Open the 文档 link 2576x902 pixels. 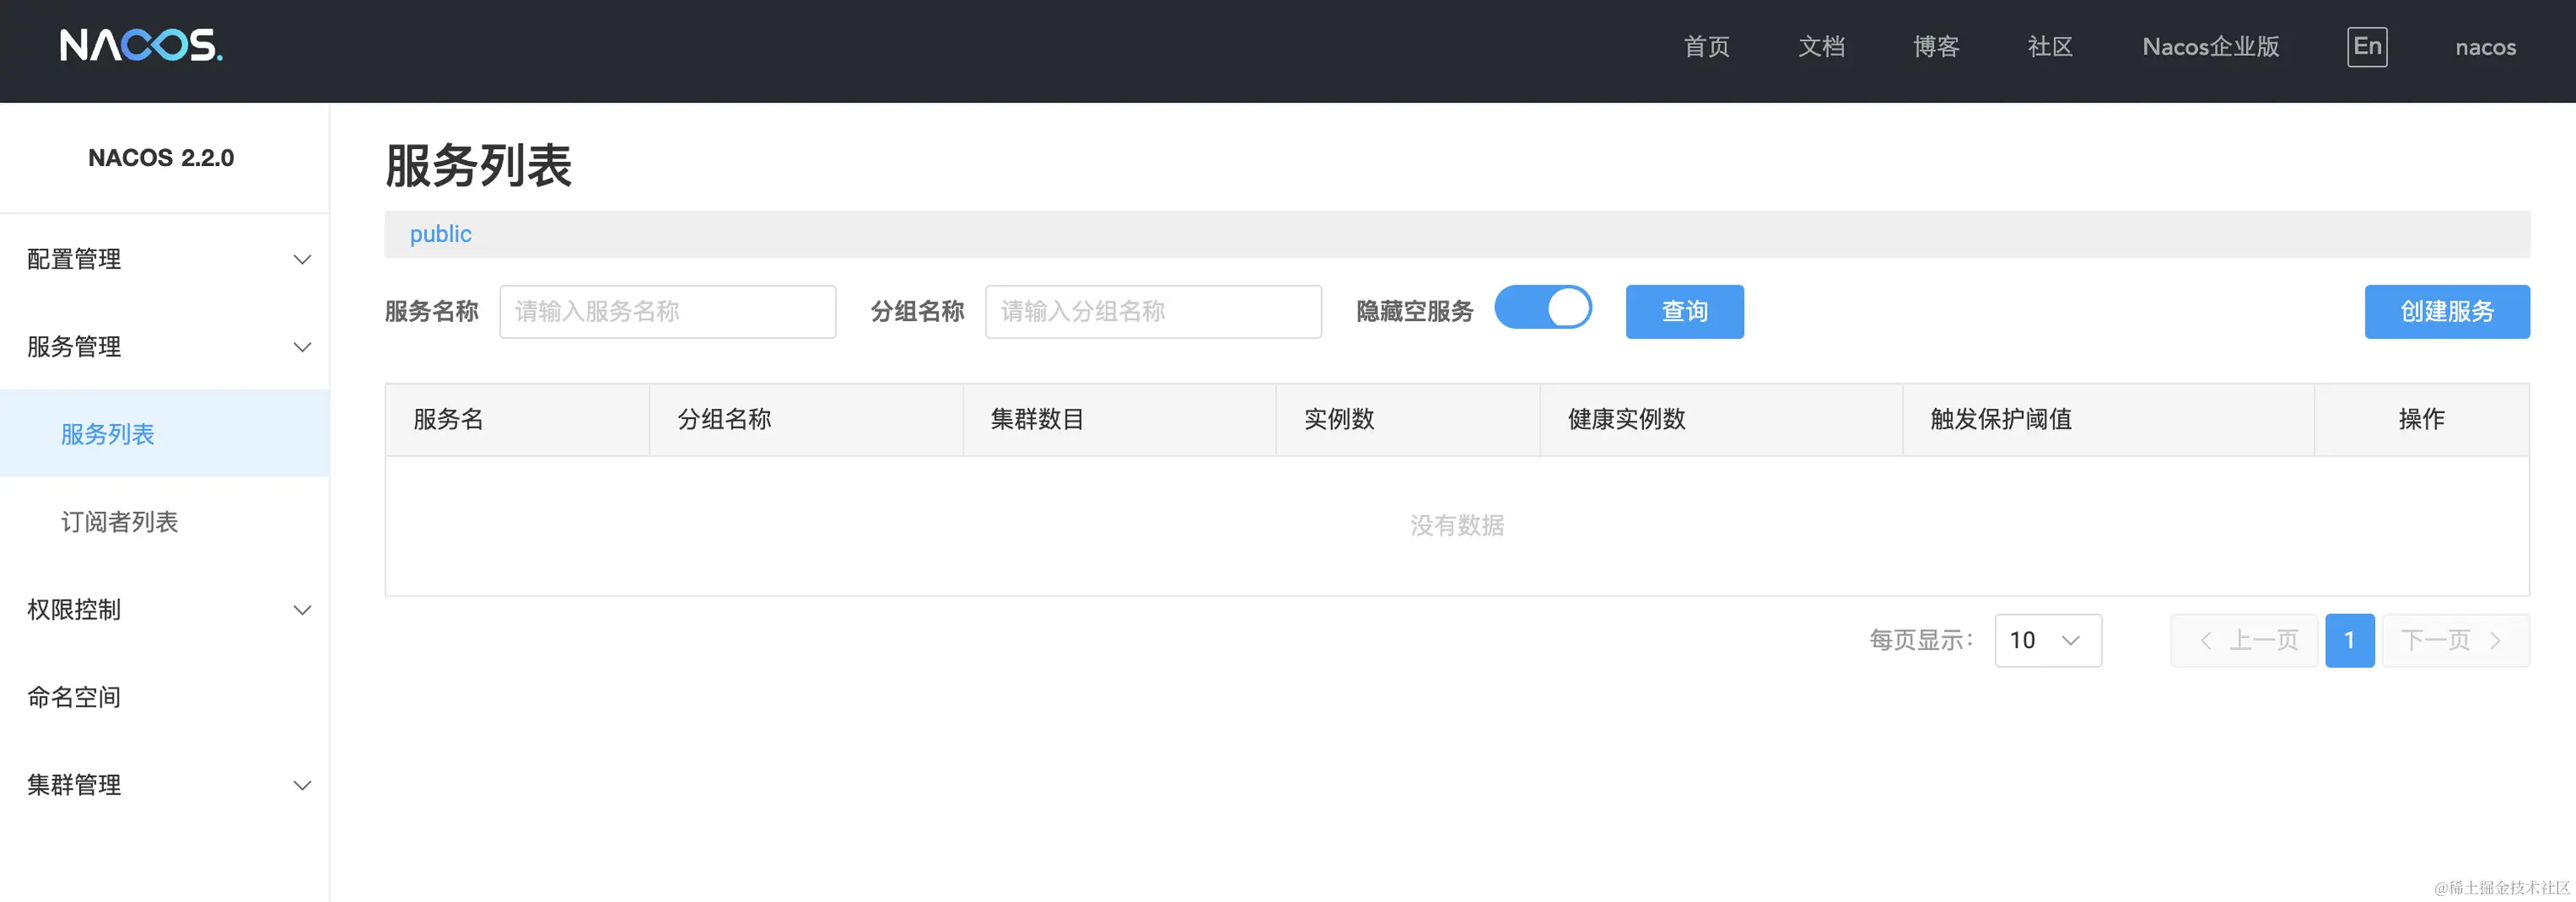point(1821,47)
